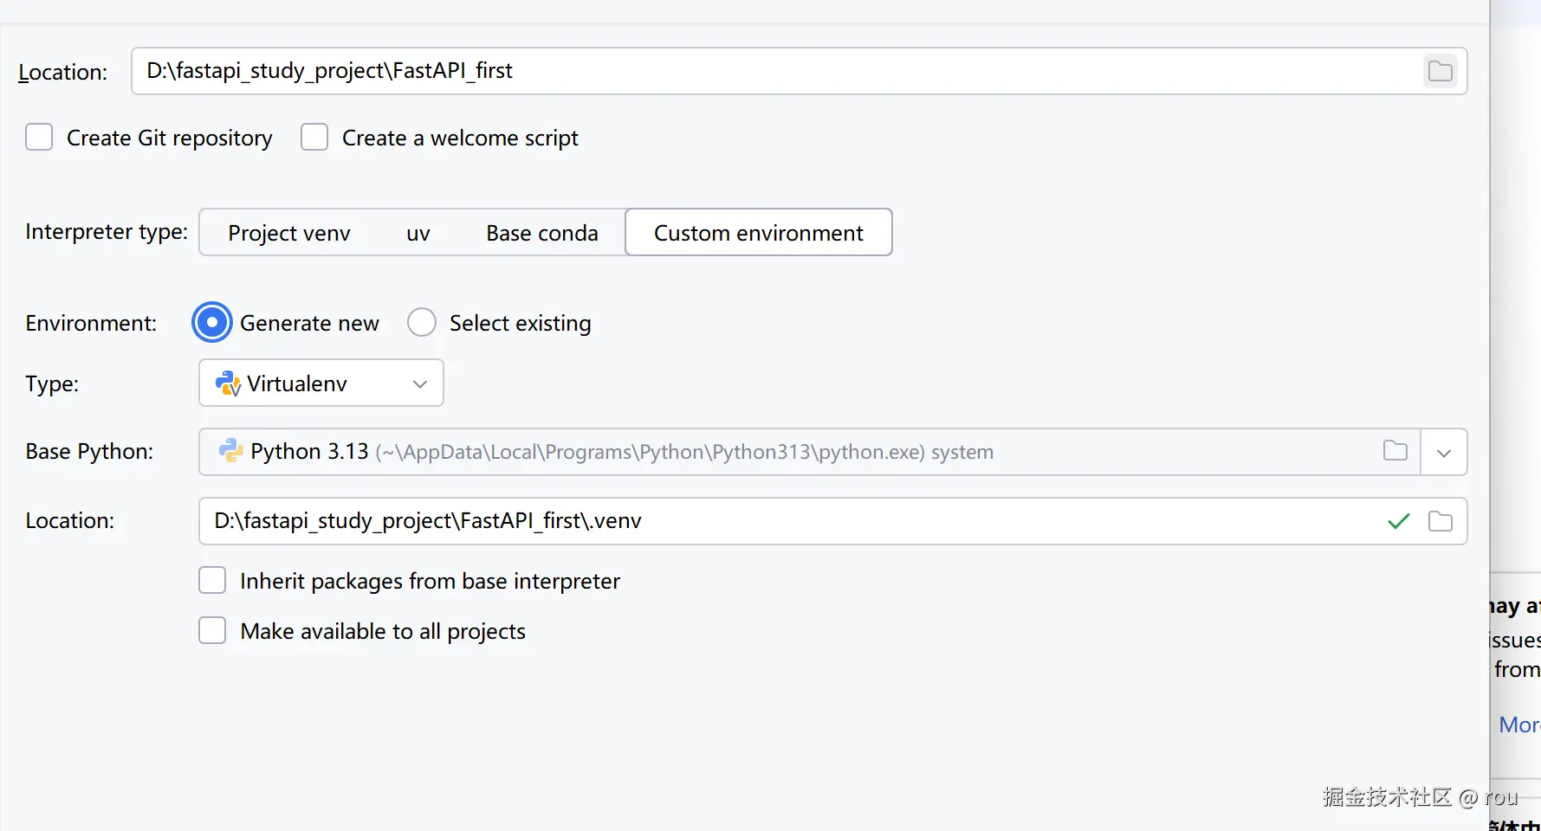Viewport: 1541px width, 831px height.
Task: Expand Base Python interpreter dropdown arrow
Action: point(1443,453)
